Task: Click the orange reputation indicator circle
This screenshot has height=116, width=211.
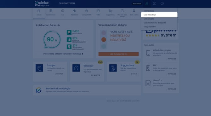Action: (104, 40)
